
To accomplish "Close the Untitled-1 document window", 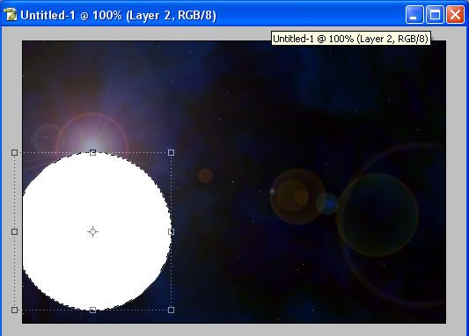I will [455, 14].
